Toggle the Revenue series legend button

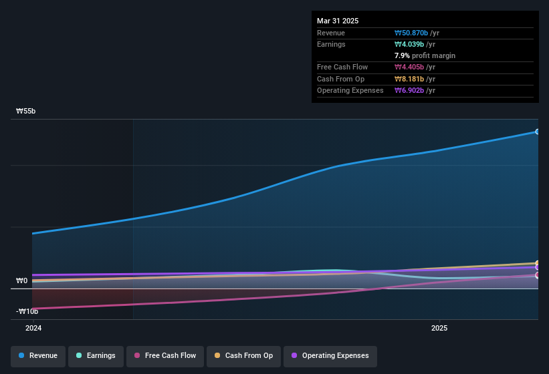(38, 356)
